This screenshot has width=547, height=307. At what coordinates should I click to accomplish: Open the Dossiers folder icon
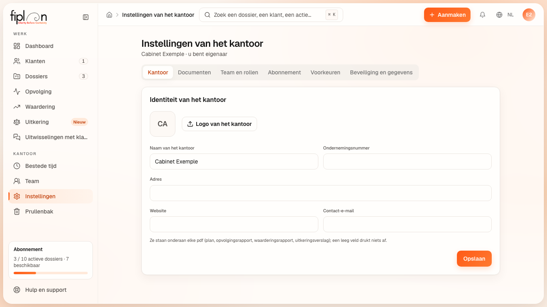(17, 76)
